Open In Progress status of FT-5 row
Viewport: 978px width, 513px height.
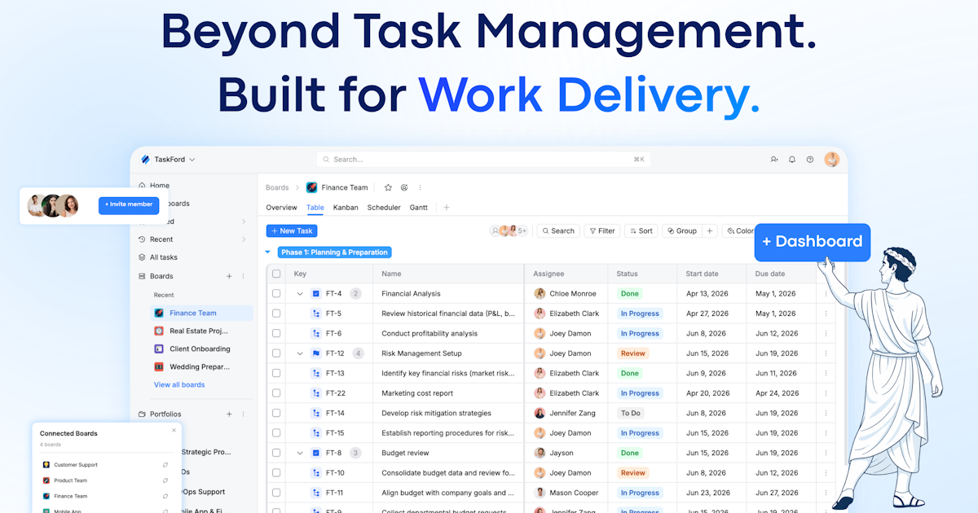[640, 313]
